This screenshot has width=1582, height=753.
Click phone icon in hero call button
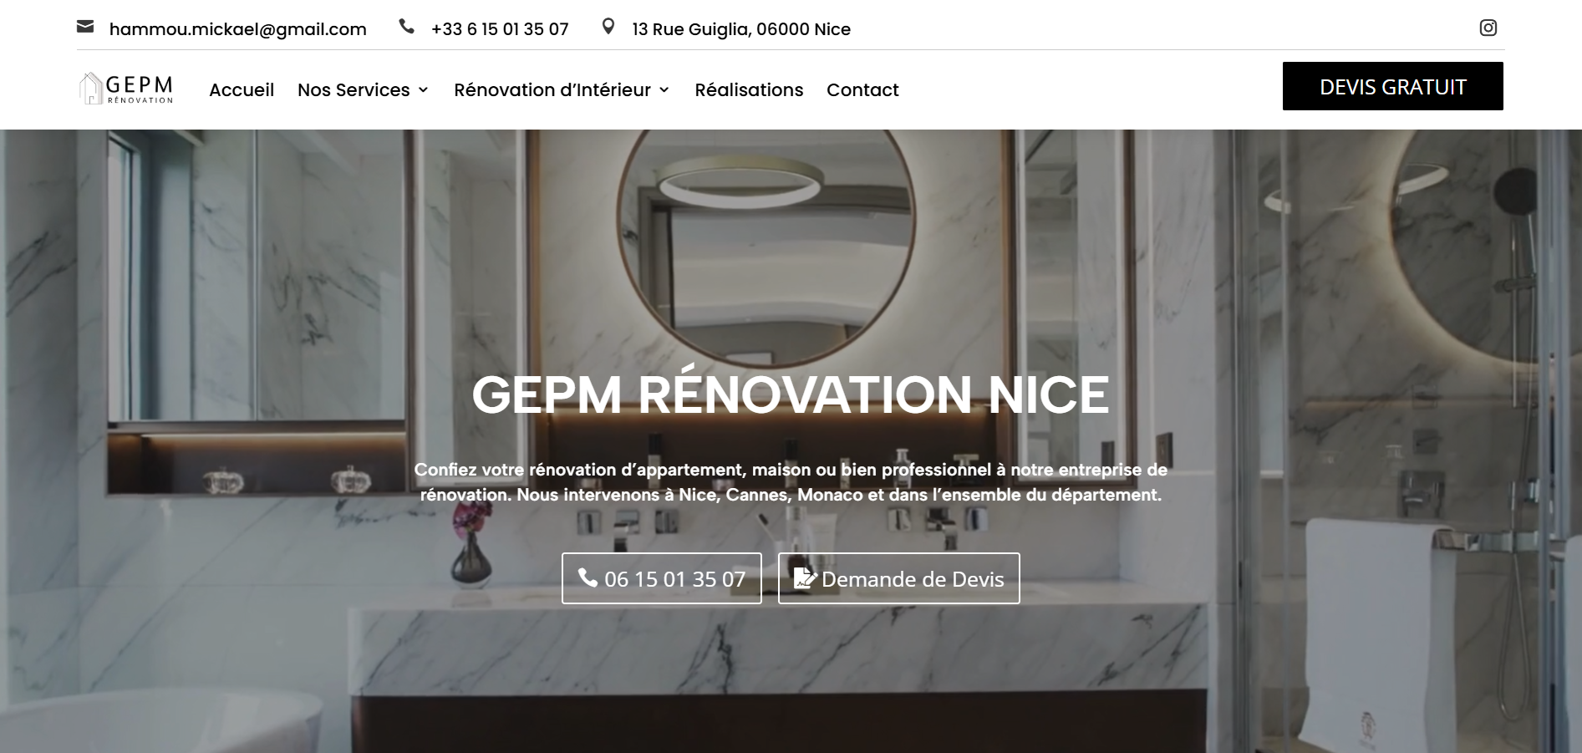pos(588,577)
